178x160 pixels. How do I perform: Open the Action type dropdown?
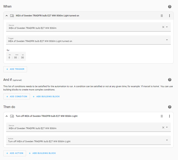tap(167, 140)
